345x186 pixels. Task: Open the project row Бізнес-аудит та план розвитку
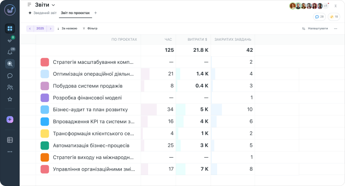(145, 110)
